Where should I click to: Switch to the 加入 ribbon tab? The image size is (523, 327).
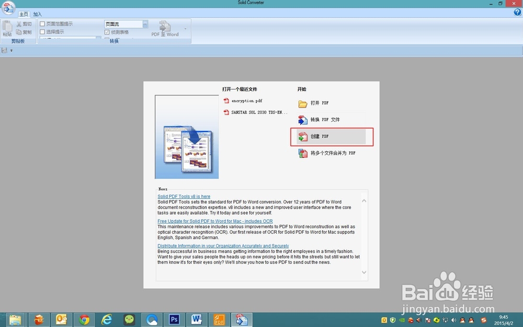37,14
